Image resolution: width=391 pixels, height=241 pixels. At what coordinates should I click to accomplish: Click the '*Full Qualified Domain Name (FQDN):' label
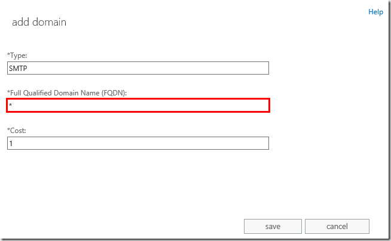coord(67,92)
